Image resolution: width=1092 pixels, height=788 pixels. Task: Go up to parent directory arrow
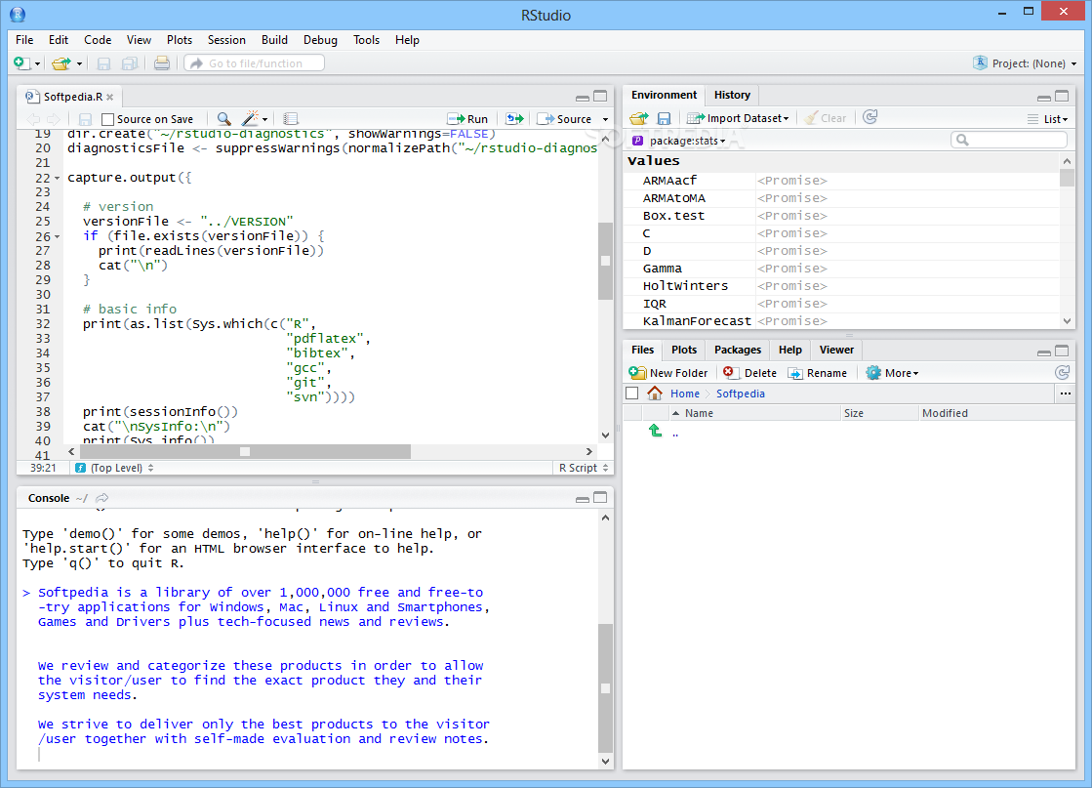655,431
